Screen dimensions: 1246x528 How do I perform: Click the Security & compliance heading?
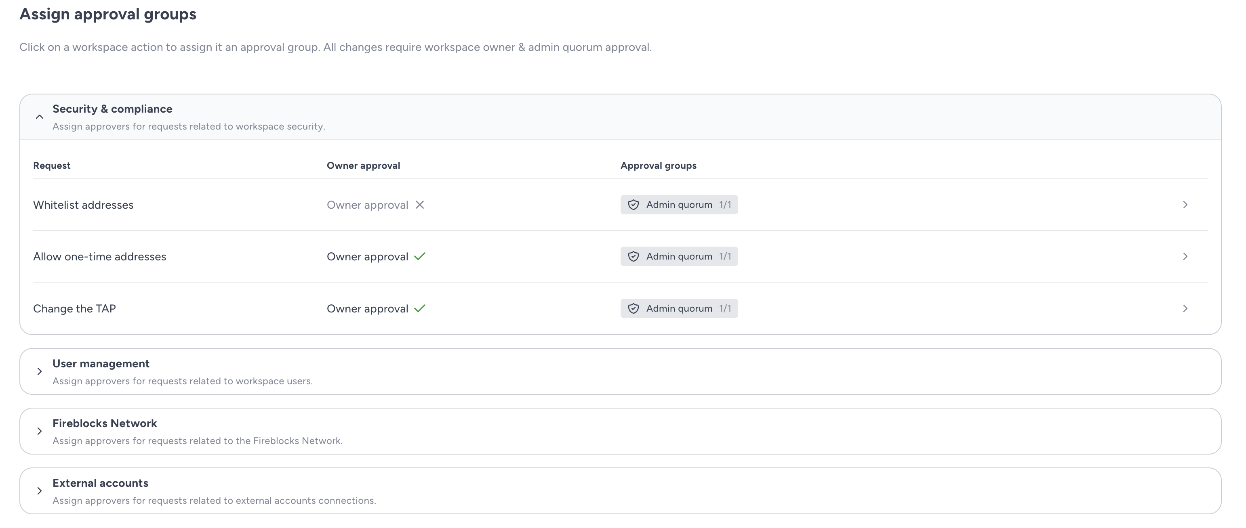[x=112, y=109]
